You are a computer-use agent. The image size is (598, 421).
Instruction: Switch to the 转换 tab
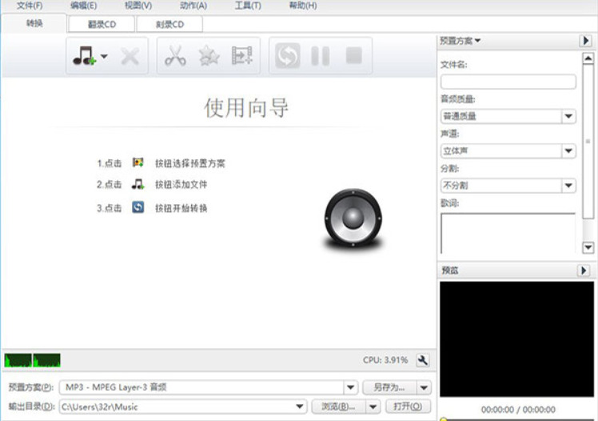pos(34,24)
